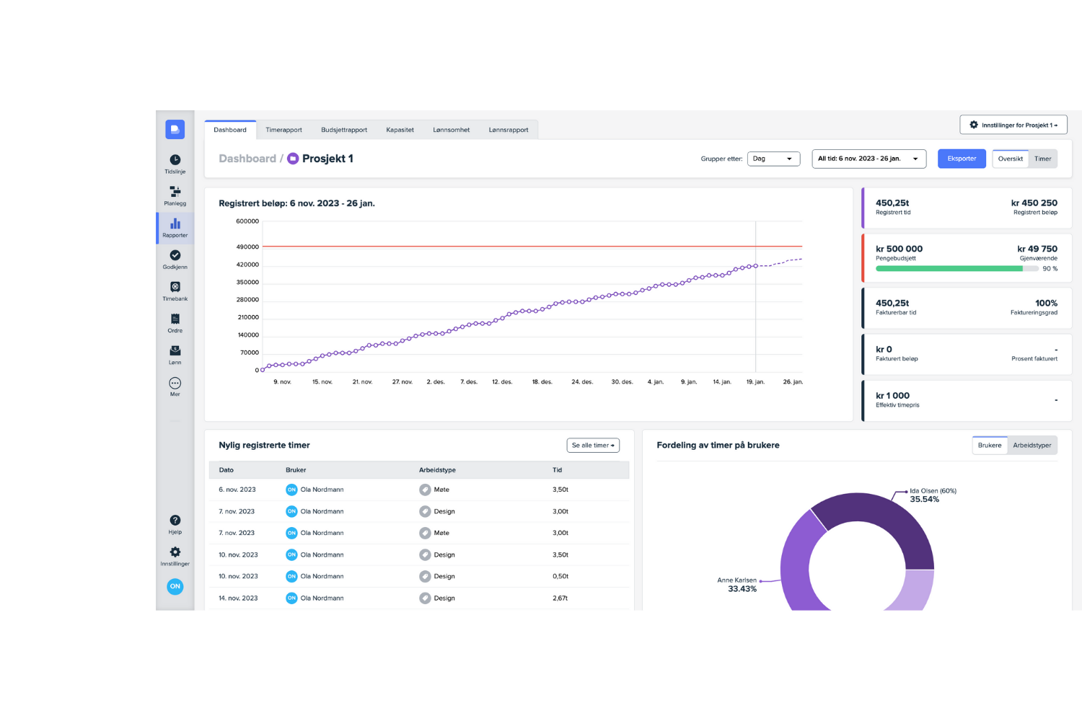Click the Ida Olsen (60%) chart label
The width and height of the screenshot is (1082, 721).
tap(933, 491)
